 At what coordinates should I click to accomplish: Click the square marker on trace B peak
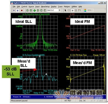click(x=40, y=56)
